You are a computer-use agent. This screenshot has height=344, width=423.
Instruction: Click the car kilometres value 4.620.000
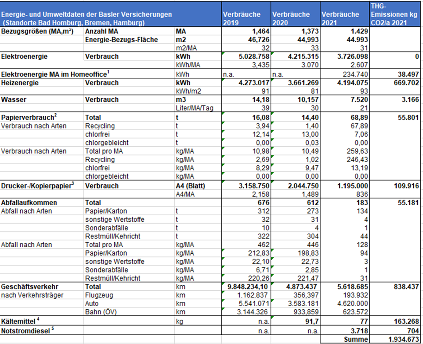coord(353,304)
